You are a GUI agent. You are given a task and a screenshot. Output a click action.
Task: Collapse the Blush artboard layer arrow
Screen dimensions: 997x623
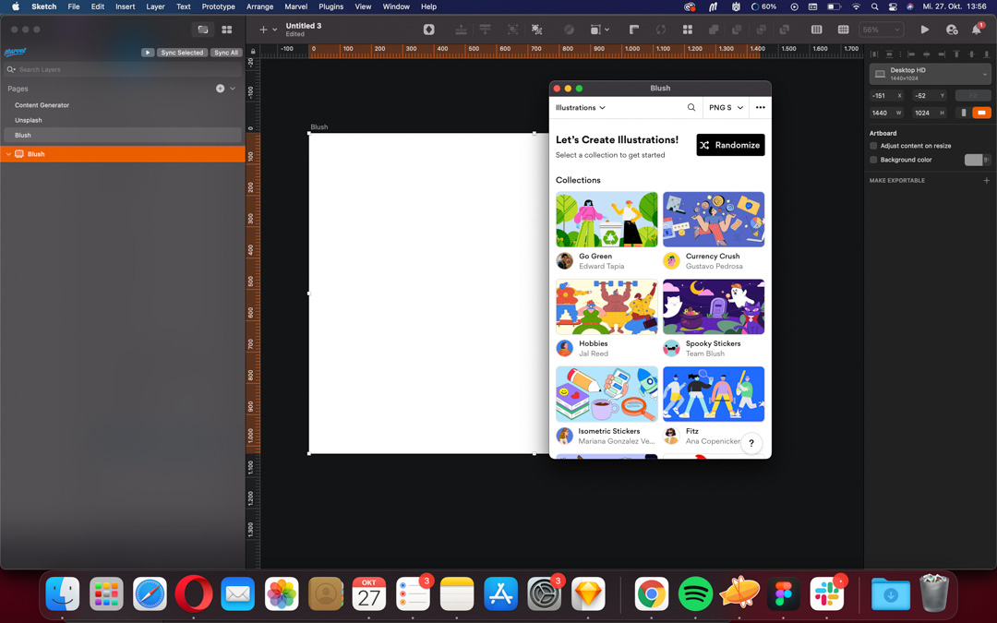9,154
